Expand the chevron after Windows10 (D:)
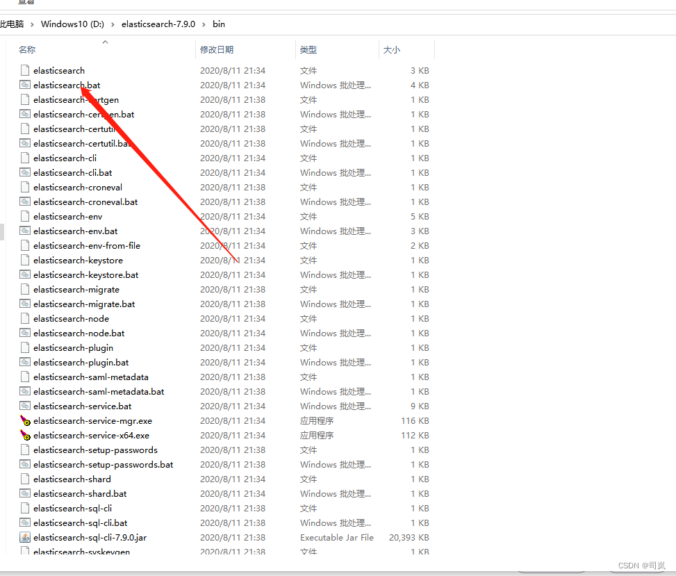Image resolution: width=676 pixels, height=576 pixels. click(113, 24)
